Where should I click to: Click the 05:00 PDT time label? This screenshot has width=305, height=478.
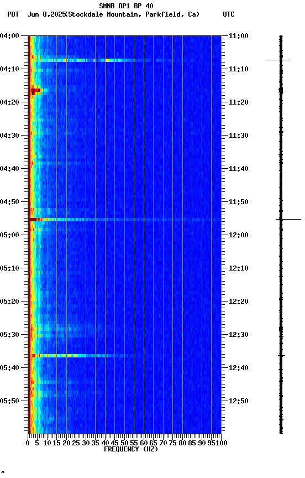9,235
